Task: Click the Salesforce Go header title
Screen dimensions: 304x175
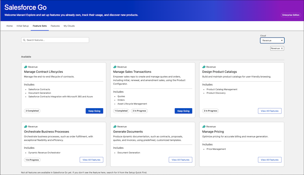Action: [25, 7]
